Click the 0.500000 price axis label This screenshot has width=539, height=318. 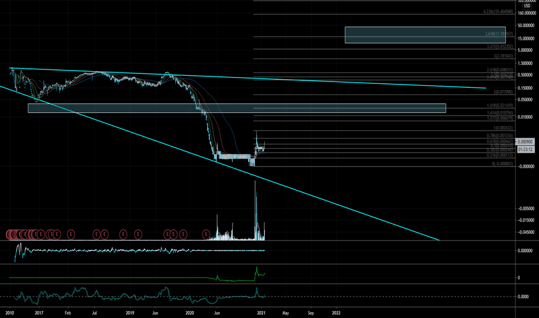(x=526, y=75)
